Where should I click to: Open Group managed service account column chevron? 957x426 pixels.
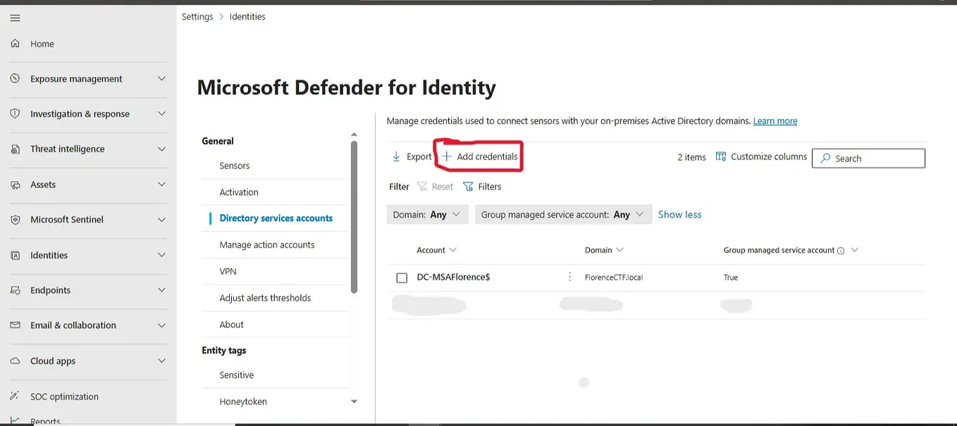(855, 250)
